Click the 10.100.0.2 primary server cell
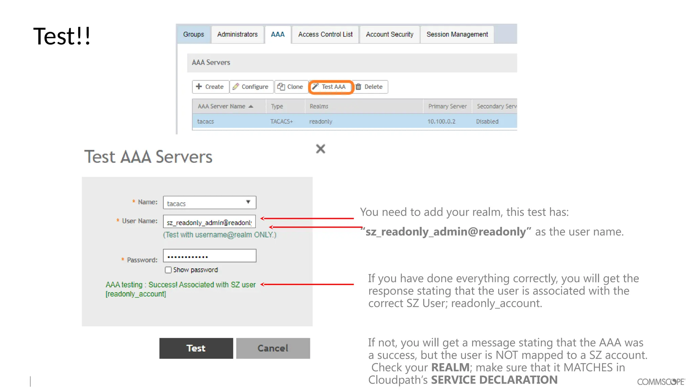 441,122
